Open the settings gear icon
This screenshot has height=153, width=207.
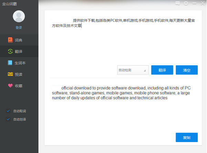click(x=186, y=3)
